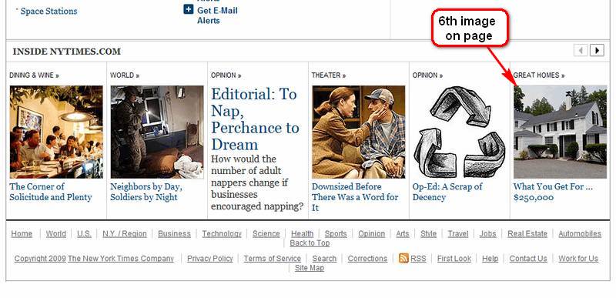Go to next Inside NYTimes.com carousel page
This screenshot has width=616, height=298.
coord(598,50)
